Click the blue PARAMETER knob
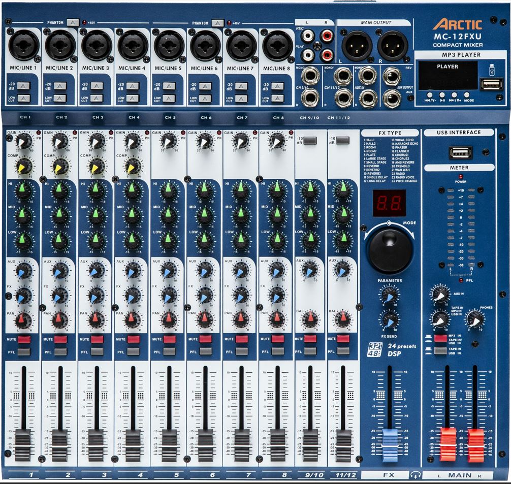511x484 pixels. click(390, 295)
